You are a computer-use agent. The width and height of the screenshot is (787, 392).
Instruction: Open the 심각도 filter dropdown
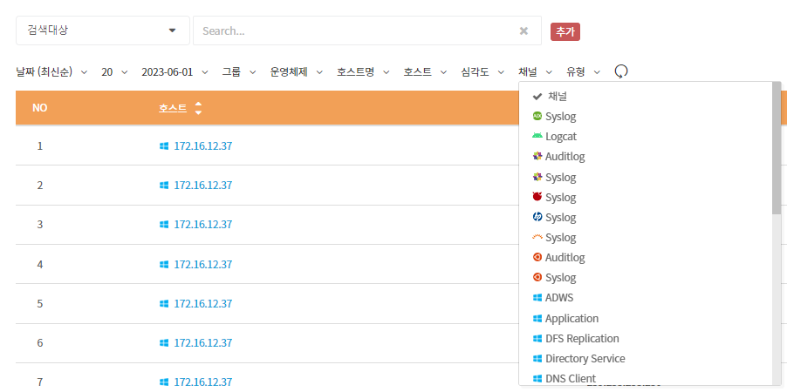pos(482,71)
